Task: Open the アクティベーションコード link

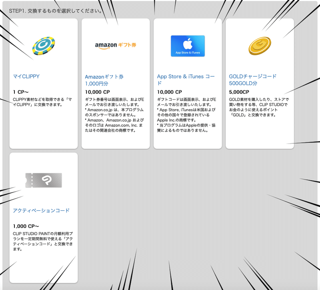Action: [x=41, y=210]
